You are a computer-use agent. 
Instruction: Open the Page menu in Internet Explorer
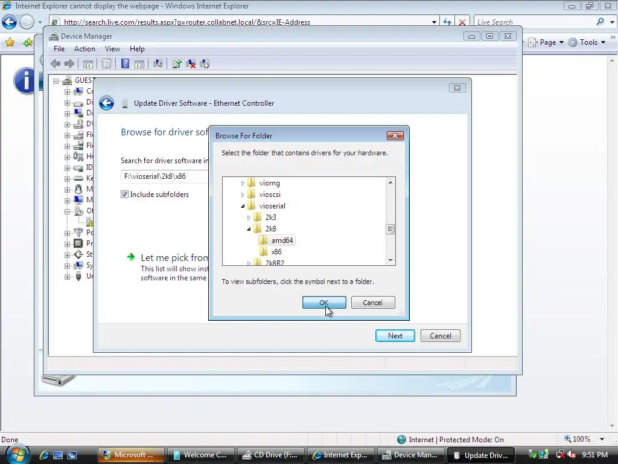click(546, 42)
